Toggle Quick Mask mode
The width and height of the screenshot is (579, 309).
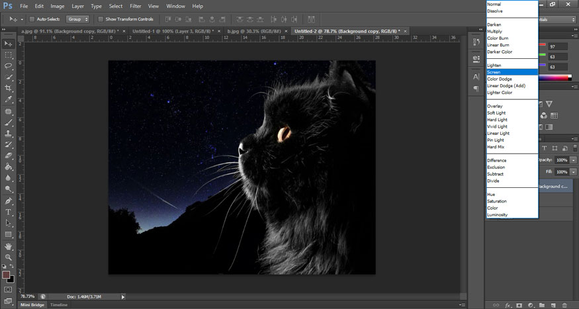[x=8, y=290]
